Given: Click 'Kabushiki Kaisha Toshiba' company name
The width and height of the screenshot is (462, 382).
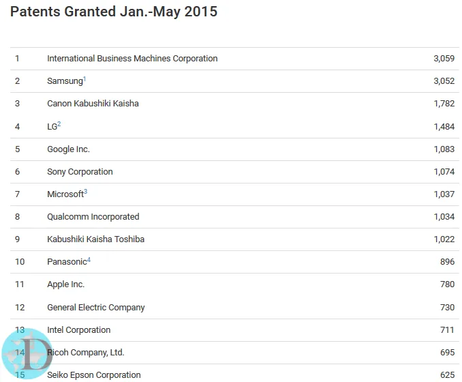Looking at the screenshot, I should point(96,239).
